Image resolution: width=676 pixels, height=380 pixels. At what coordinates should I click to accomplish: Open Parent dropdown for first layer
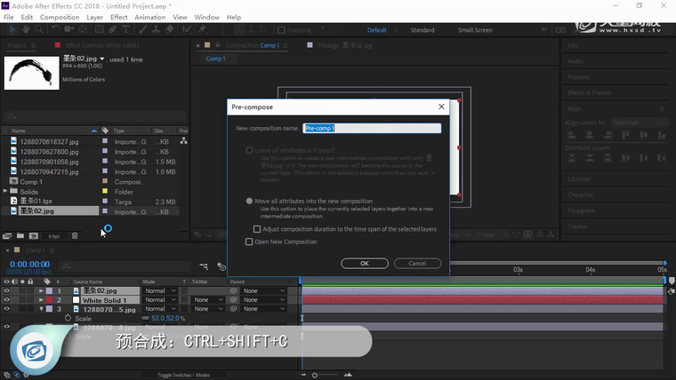tap(264, 290)
